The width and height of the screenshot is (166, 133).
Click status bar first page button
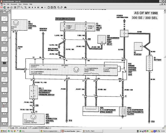[x=24, y=128]
